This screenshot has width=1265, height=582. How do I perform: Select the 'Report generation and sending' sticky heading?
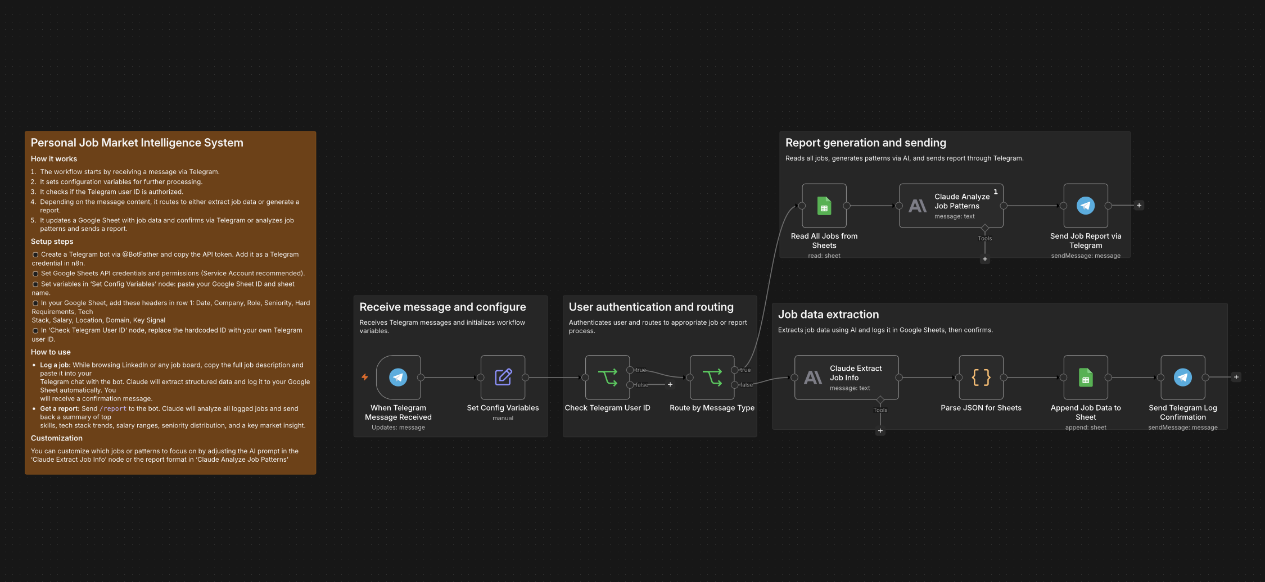pos(866,143)
